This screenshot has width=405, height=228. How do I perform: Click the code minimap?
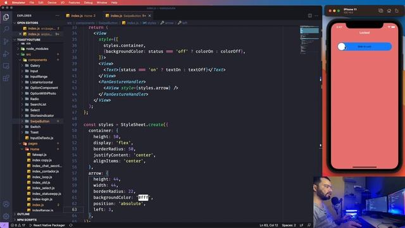click(309, 39)
